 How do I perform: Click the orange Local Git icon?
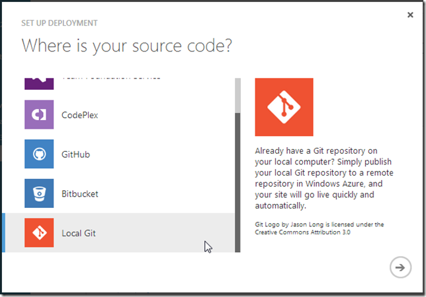39,233
